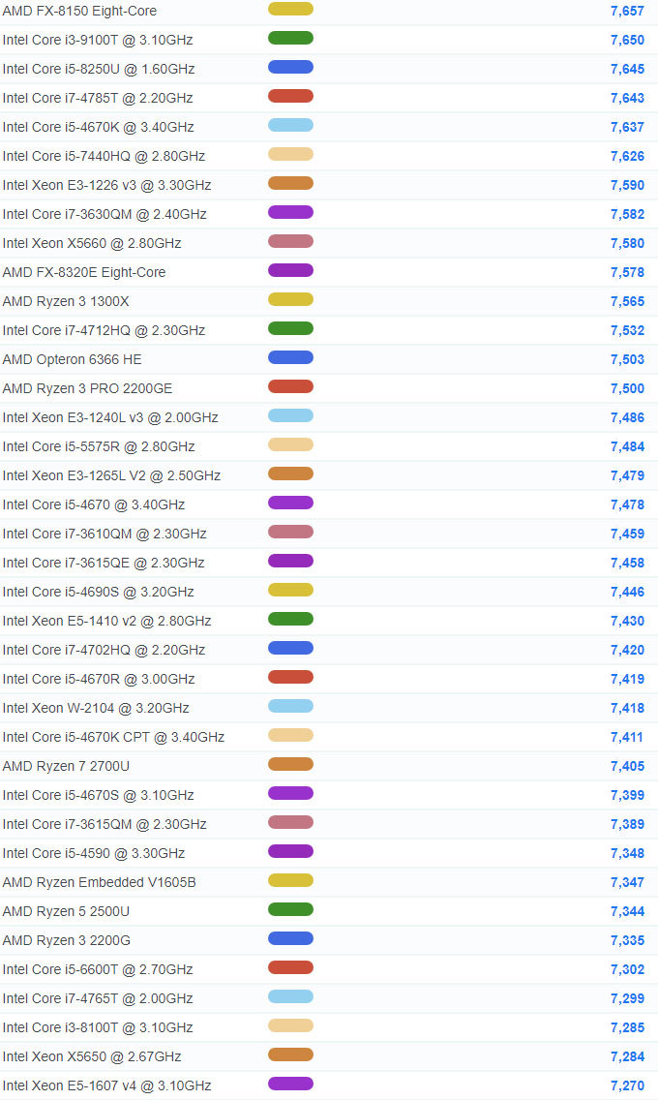This screenshot has width=658, height=1100.
Task: Select Intel Core i7-3615QM @ 2.30GHz name
Action: tap(105, 824)
